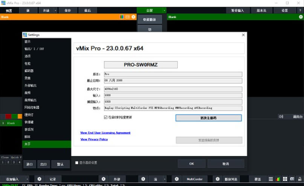Click the 快速播放 transition button
Image resolution: width=304 pixels, height=186 pixels.
pos(150,20)
